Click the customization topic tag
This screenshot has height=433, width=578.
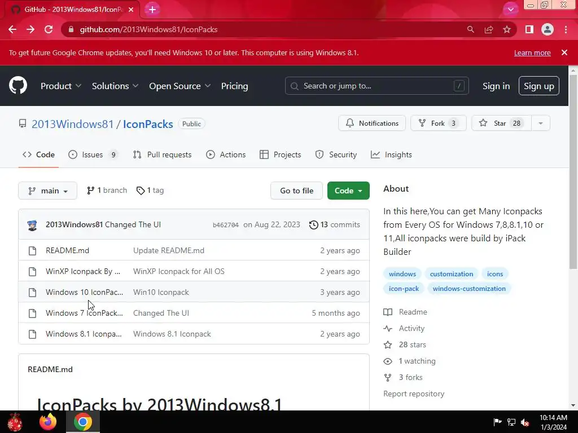[451, 274]
